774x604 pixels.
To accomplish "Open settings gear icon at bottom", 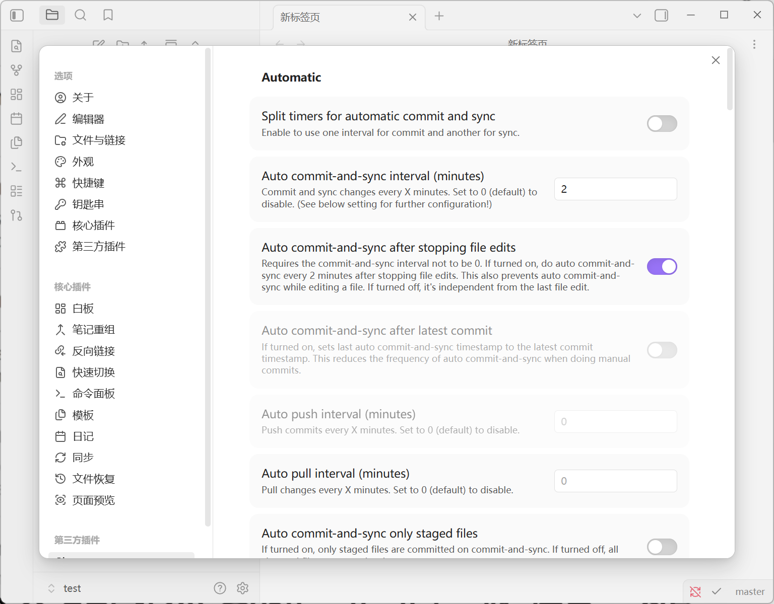I will click(243, 588).
